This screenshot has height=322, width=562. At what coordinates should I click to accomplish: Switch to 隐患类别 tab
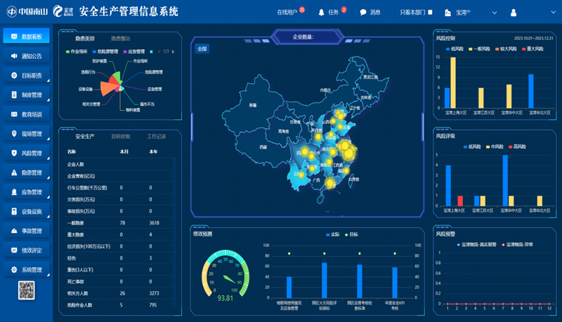click(x=85, y=39)
